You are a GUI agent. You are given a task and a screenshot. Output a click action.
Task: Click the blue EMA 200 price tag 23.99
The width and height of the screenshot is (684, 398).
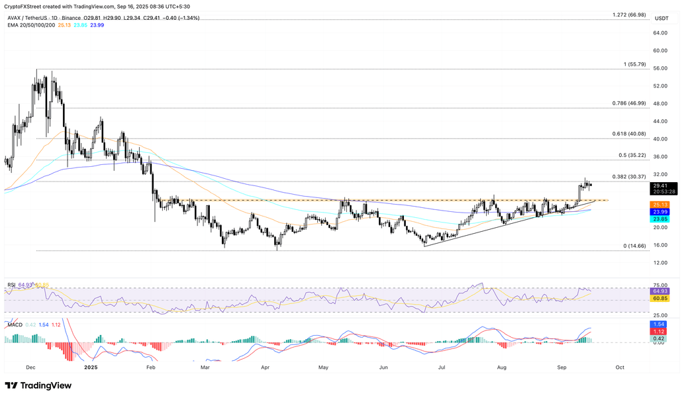coord(660,212)
